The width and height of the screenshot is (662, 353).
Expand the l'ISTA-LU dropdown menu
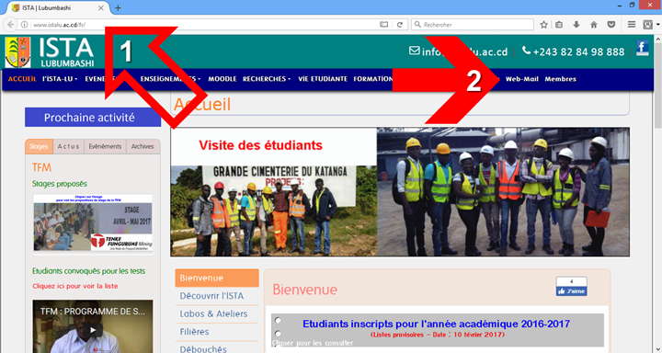60,79
